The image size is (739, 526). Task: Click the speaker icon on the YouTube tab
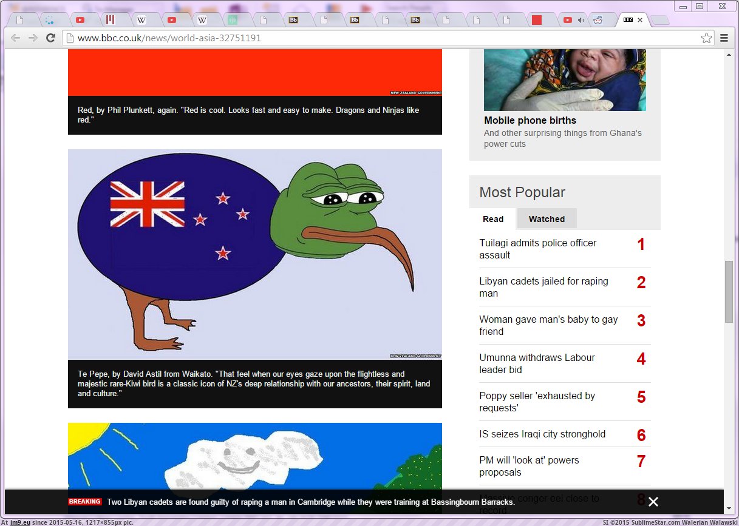tap(581, 20)
